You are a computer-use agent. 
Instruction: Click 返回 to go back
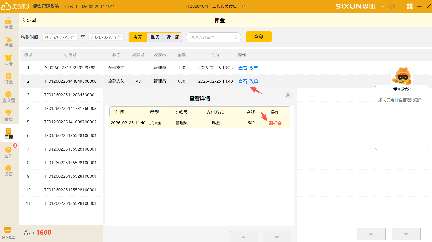[x=29, y=20]
